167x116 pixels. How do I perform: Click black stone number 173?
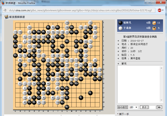point(100,79)
